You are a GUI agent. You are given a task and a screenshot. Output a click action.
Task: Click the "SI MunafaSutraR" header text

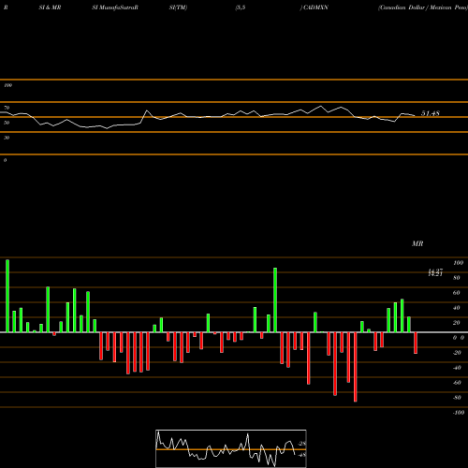115,7
